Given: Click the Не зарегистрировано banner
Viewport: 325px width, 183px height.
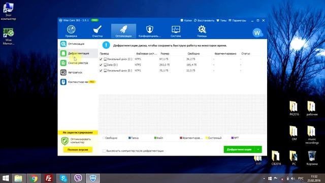Looking at the screenshot, I should click(78, 132).
